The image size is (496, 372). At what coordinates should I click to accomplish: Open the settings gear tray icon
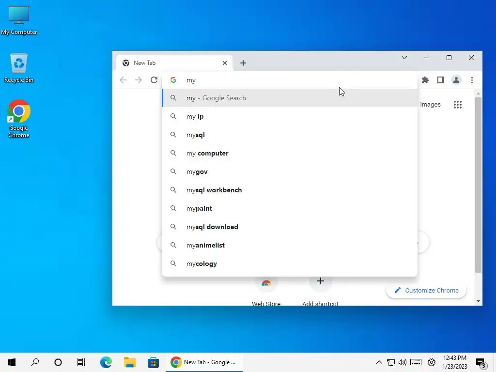click(x=432, y=362)
